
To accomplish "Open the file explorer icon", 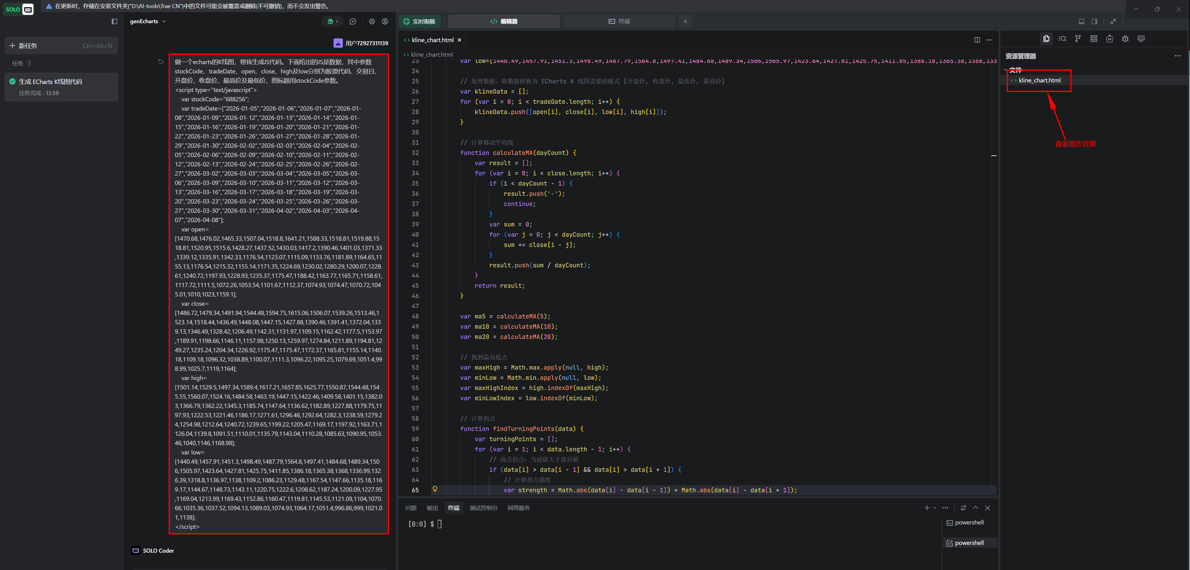I will tap(1046, 39).
